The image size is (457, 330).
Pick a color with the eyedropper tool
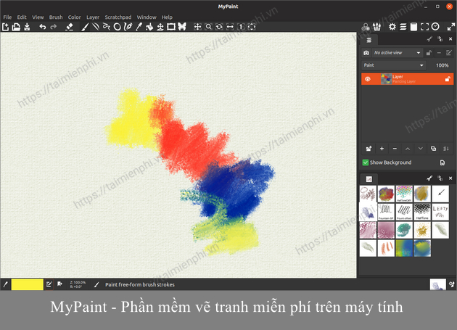coord(139,27)
